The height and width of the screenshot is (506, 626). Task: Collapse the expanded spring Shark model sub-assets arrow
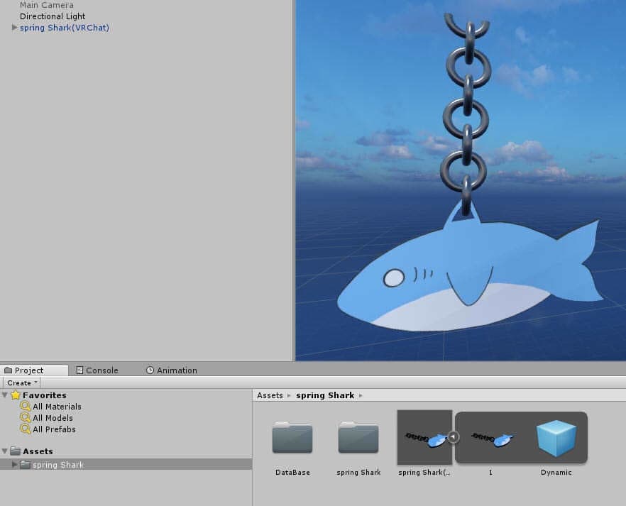point(454,437)
